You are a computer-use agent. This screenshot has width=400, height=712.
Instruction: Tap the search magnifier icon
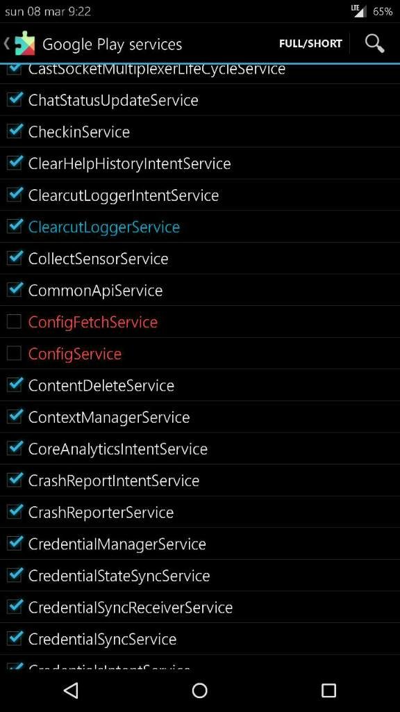click(374, 44)
